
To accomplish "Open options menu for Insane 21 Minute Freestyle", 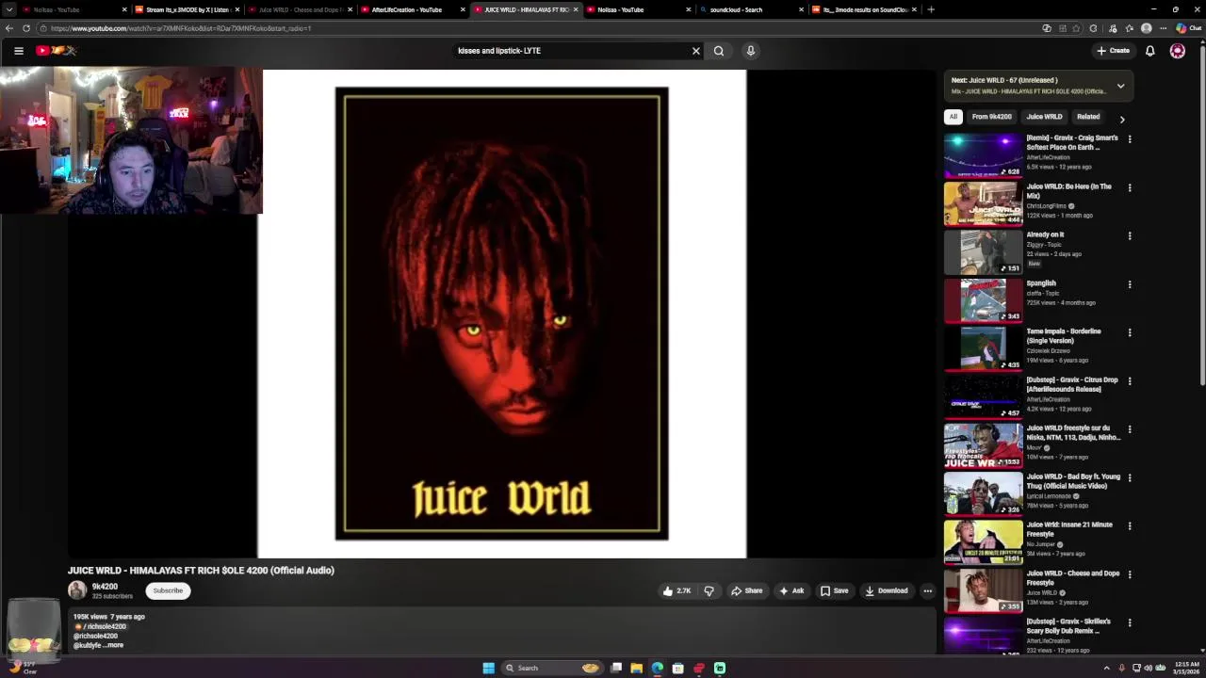I will pyautogui.click(x=1130, y=526).
